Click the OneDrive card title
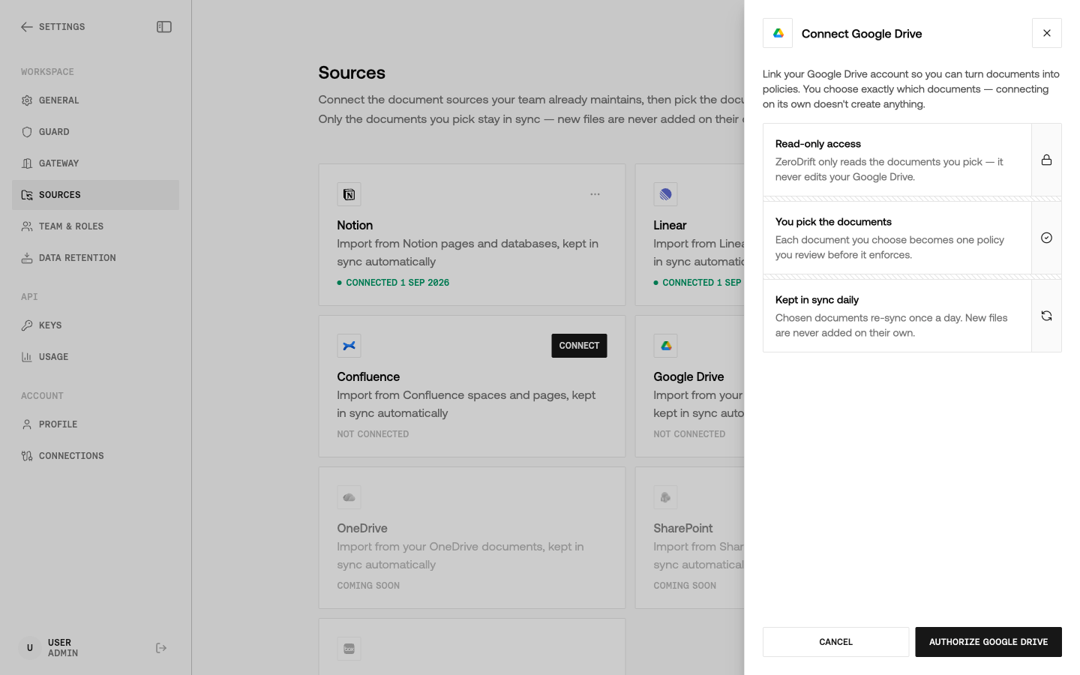 coord(362,528)
